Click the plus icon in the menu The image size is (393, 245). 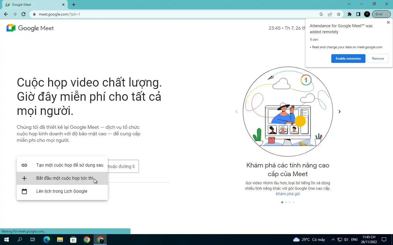pos(24,178)
